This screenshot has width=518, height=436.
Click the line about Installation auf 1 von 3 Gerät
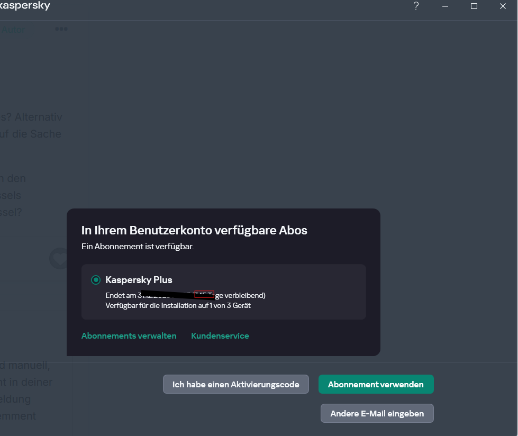coord(178,305)
